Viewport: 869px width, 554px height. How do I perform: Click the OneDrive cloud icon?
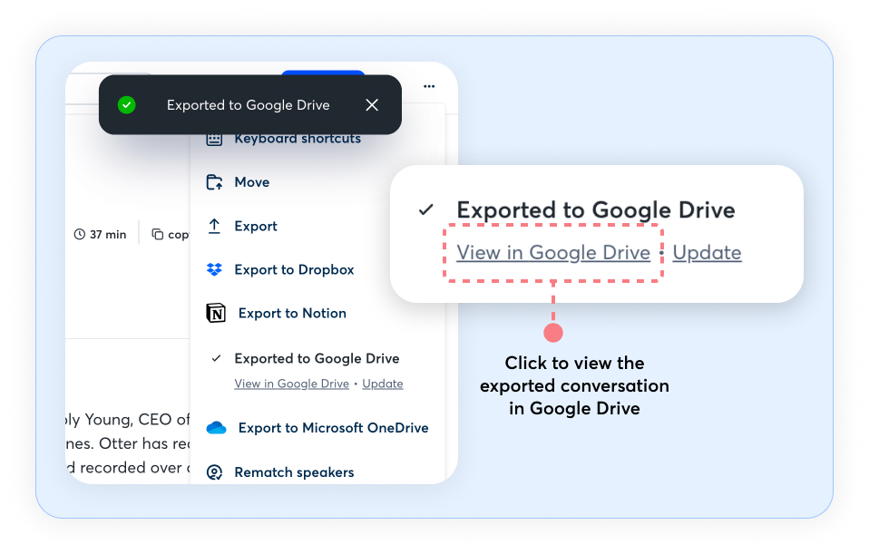[x=216, y=428]
